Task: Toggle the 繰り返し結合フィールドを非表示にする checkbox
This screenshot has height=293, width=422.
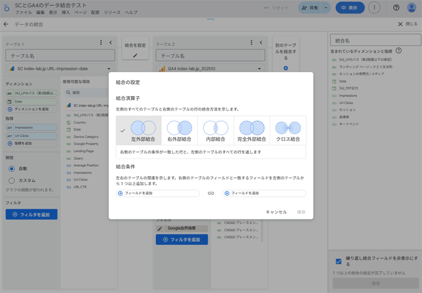Action: (338, 261)
